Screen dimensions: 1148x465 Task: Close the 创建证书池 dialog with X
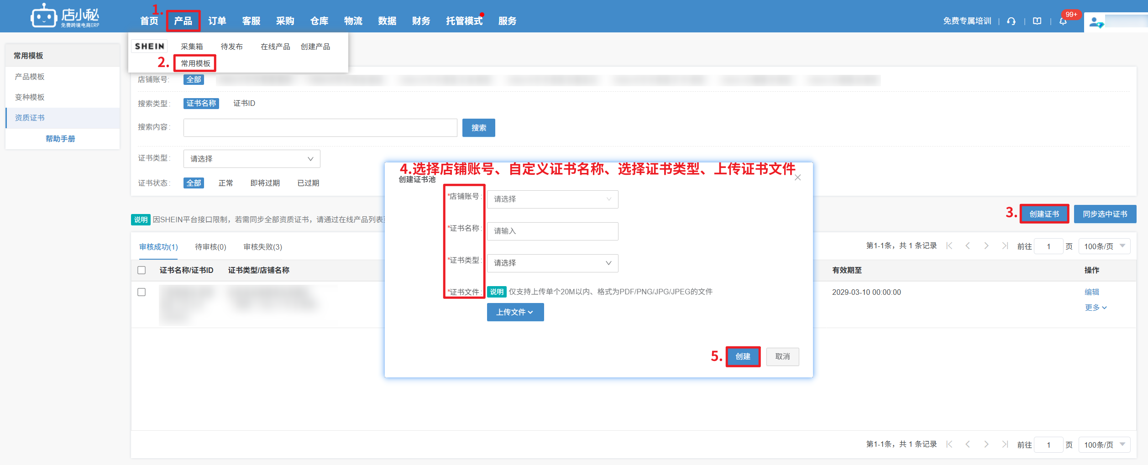[x=797, y=178]
